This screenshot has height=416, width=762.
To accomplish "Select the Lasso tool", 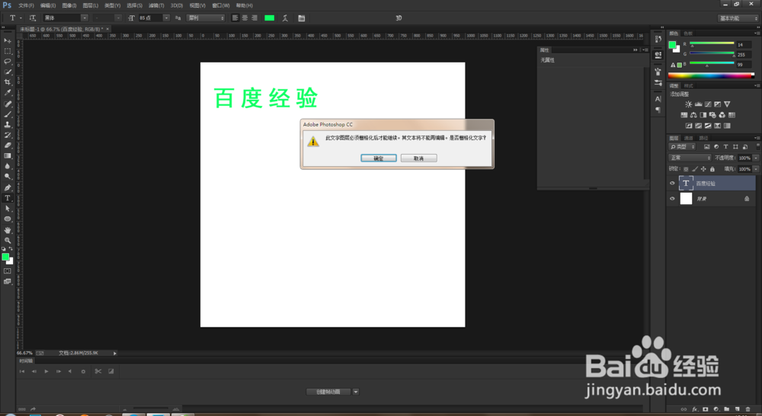I will point(8,61).
